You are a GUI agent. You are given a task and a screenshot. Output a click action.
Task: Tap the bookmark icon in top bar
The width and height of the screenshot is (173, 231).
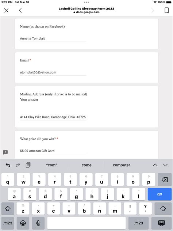click(166, 11)
